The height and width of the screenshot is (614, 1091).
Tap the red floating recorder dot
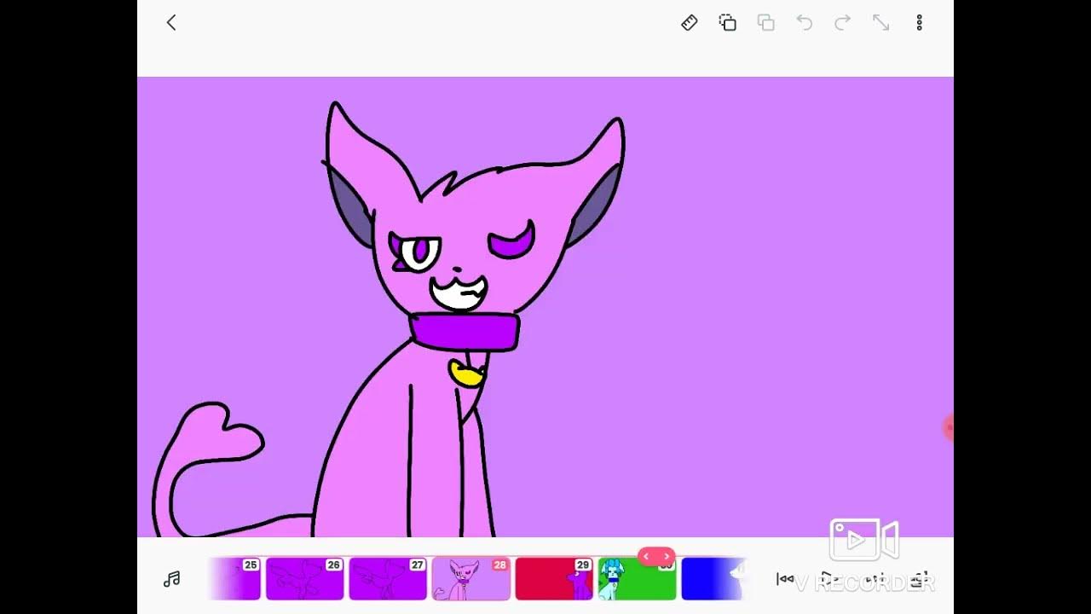949,428
